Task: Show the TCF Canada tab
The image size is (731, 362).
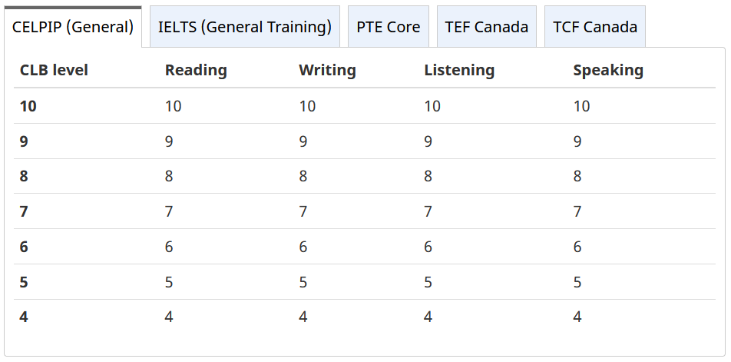Action: pos(595,27)
